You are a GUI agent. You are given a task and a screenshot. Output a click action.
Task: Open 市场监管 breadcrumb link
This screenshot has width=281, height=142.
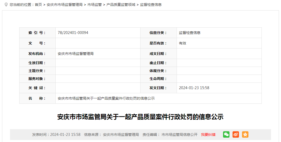[95, 5]
